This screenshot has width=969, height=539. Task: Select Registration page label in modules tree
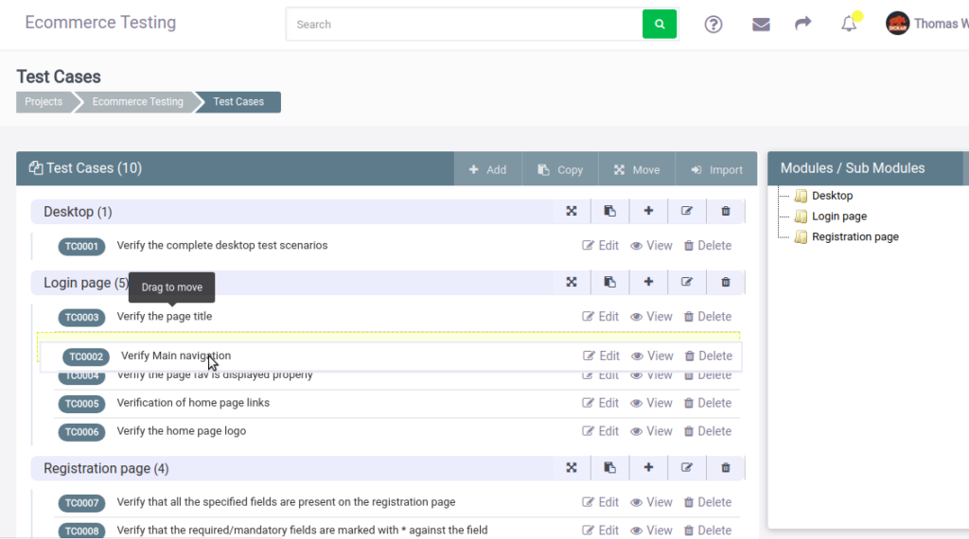pyautogui.click(x=855, y=236)
